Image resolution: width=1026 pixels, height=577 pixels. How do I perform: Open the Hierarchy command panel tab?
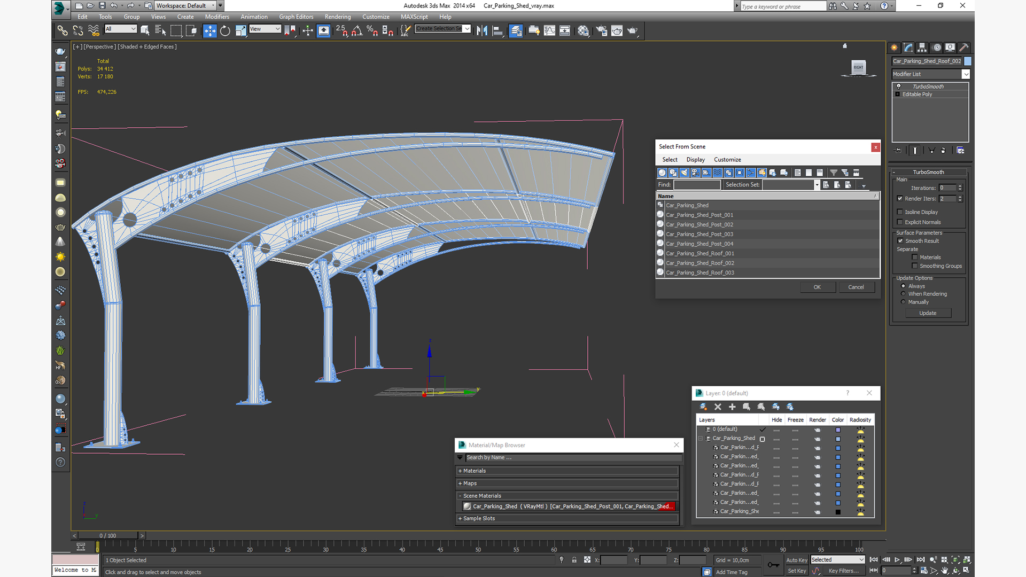tap(922, 48)
